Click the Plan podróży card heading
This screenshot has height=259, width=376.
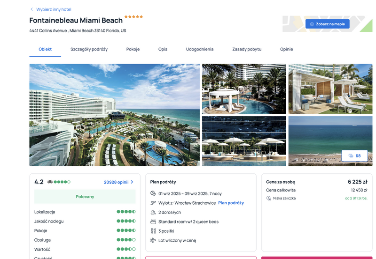(163, 182)
